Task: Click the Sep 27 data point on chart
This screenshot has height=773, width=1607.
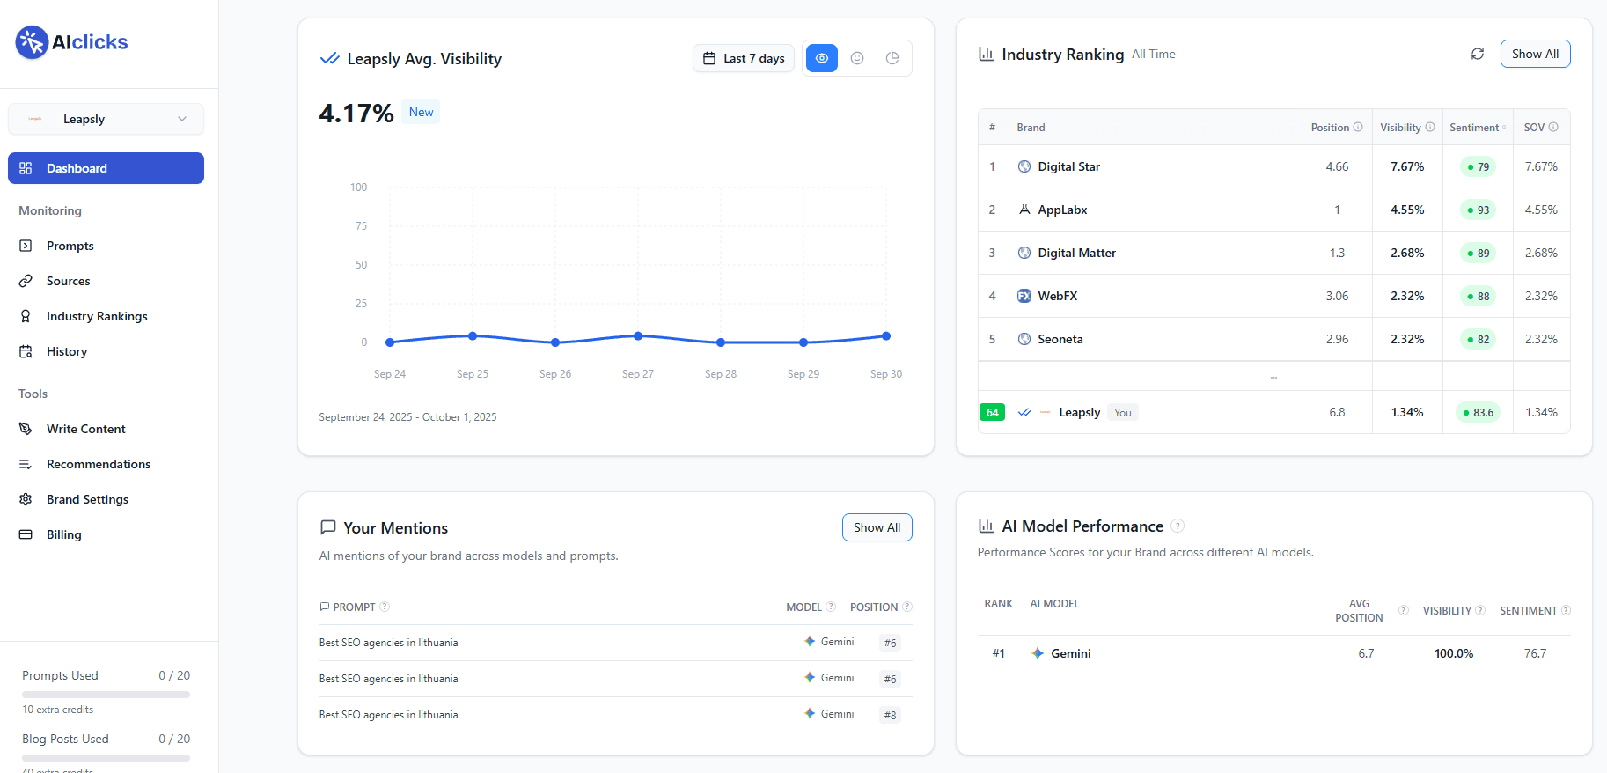Action: pos(638,336)
